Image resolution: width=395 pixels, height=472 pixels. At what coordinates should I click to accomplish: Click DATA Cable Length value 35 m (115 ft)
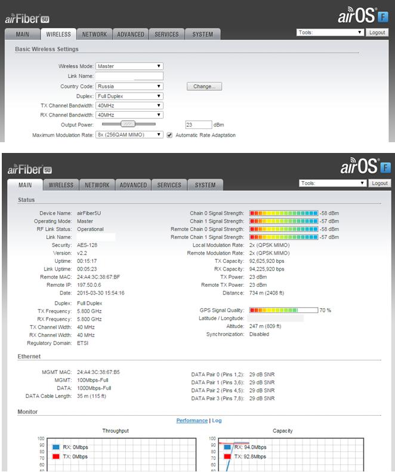(91, 396)
